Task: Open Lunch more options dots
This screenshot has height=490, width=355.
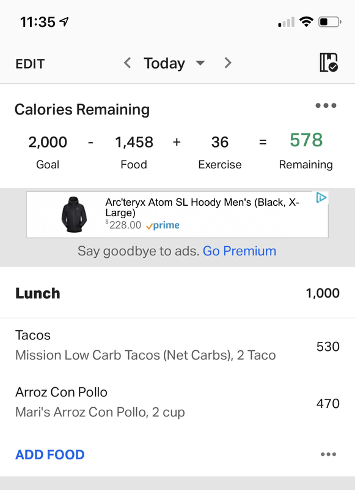Action: [x=329, y=454]
